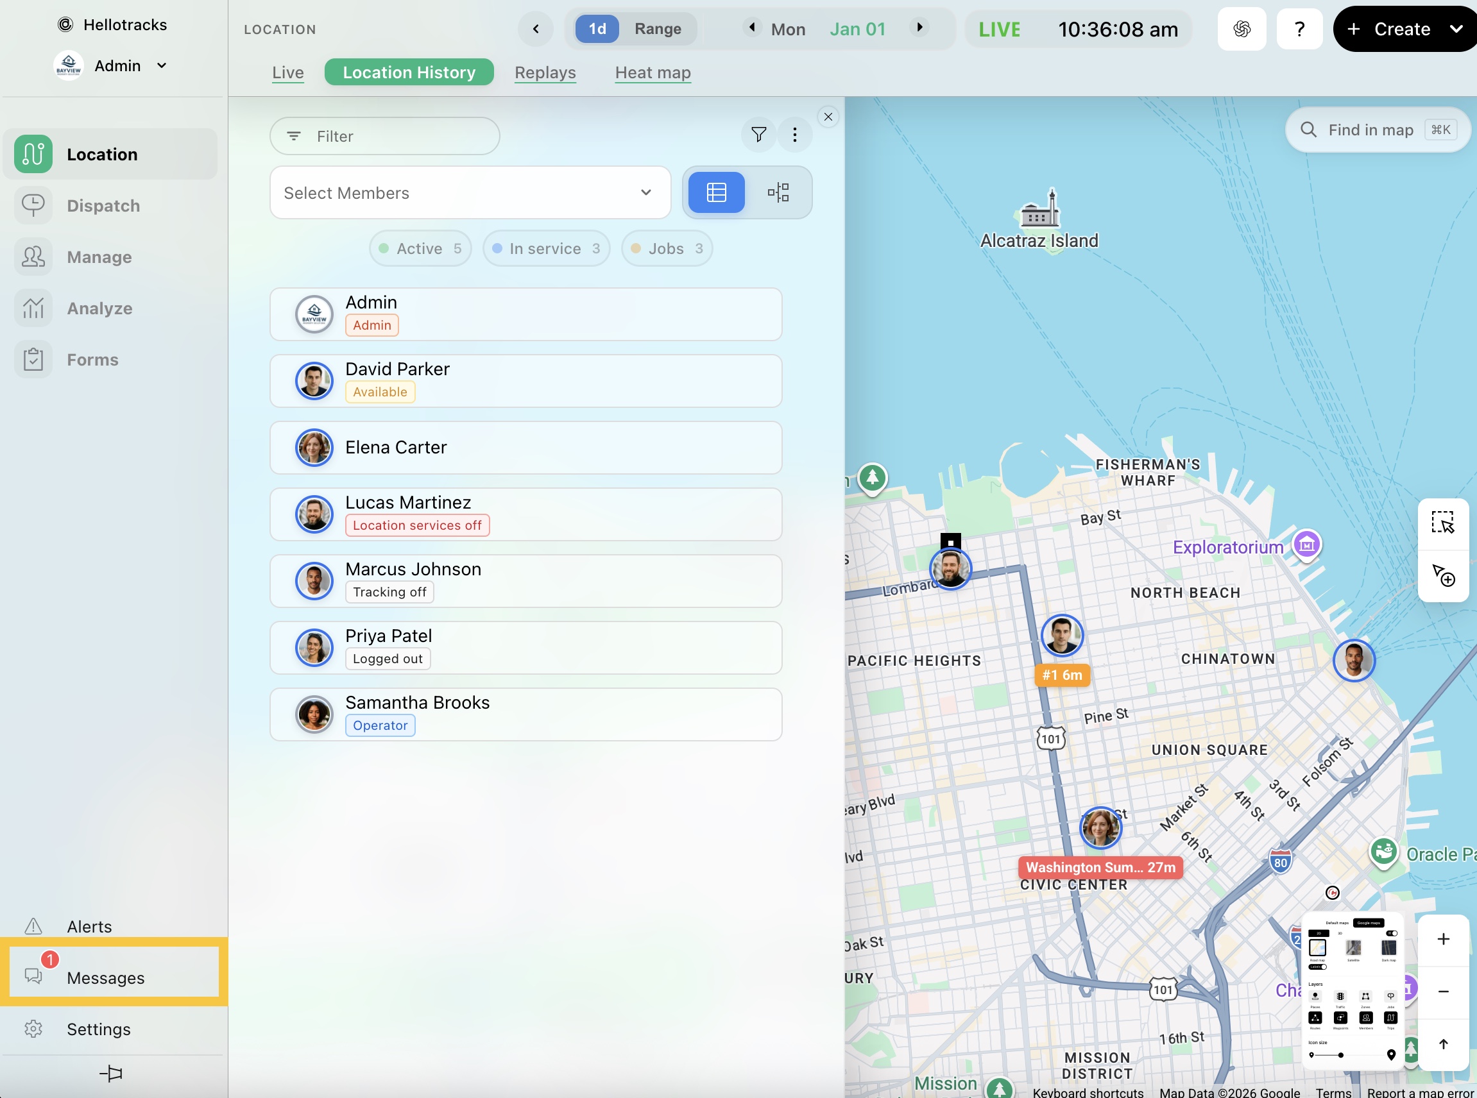The width and height of the screenshot is (1477, 1098).
Task: Expand the Admin account dropdown
Action: (x=110, y=66)
